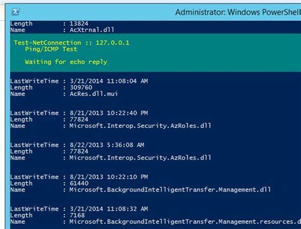Click the 8/22/2013 5:36:08 AM timestamp
This screenshot has width=301, height=229.
[x=107, y=145]
